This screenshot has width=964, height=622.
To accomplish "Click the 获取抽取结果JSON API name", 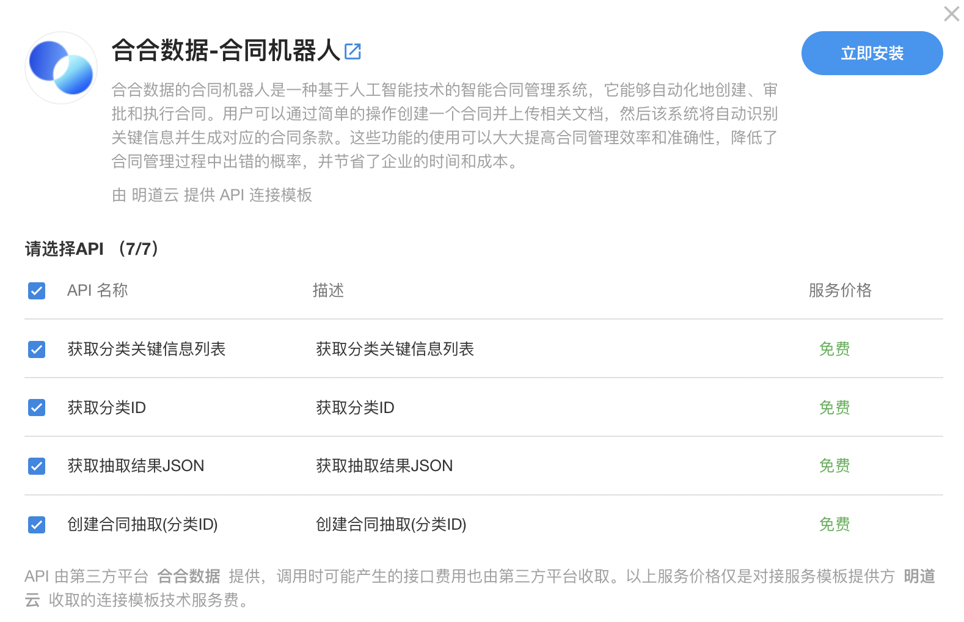I will (136, 466).
